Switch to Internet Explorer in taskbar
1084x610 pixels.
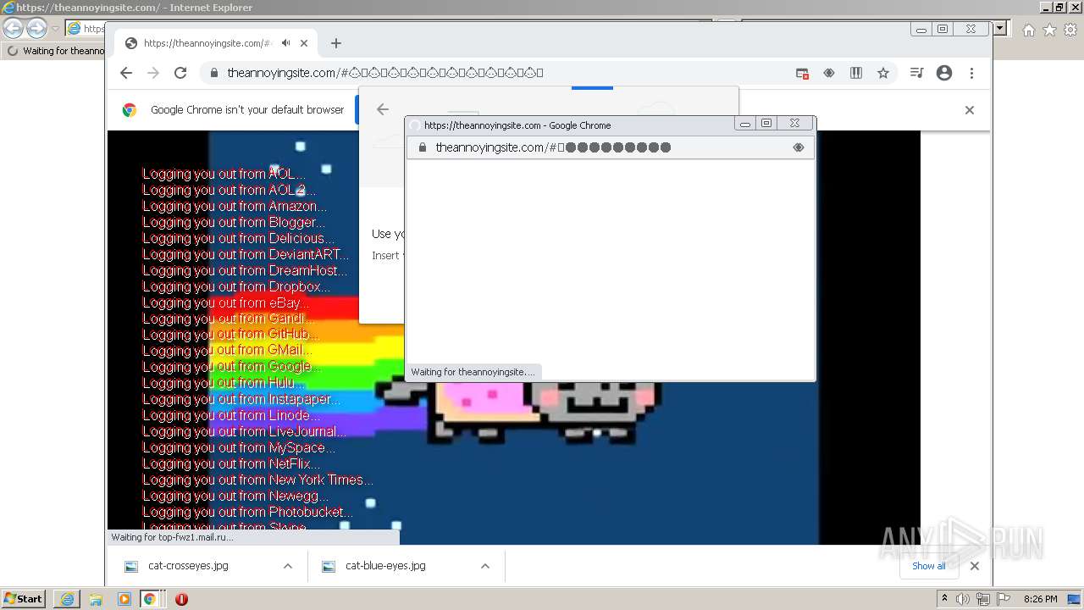click(67, 599)
